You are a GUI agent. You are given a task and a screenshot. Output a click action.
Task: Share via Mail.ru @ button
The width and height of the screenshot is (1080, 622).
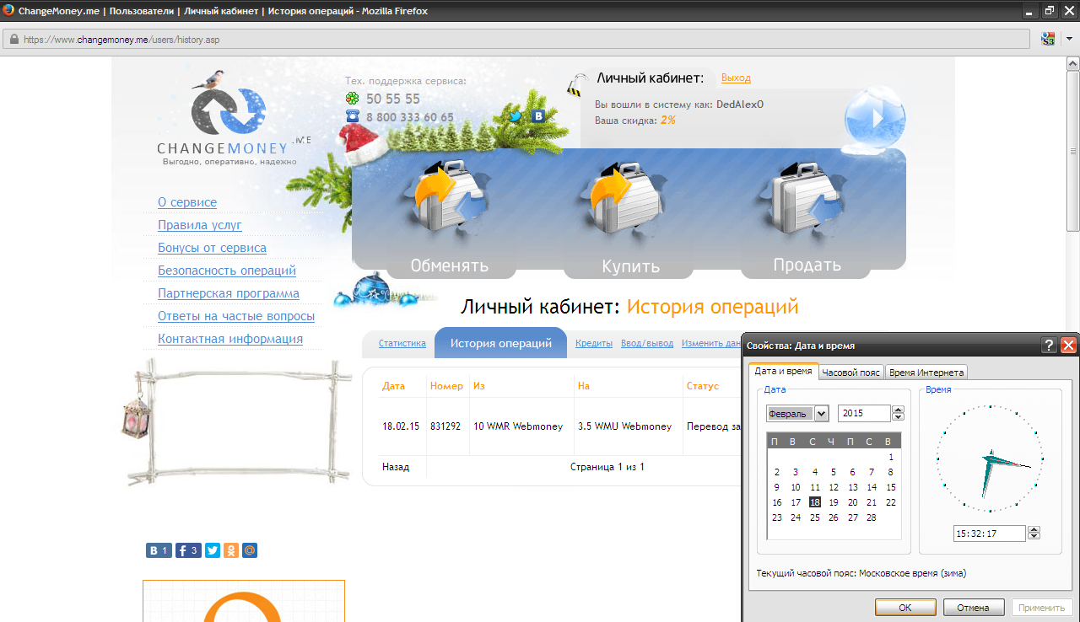tap(250, 550)
